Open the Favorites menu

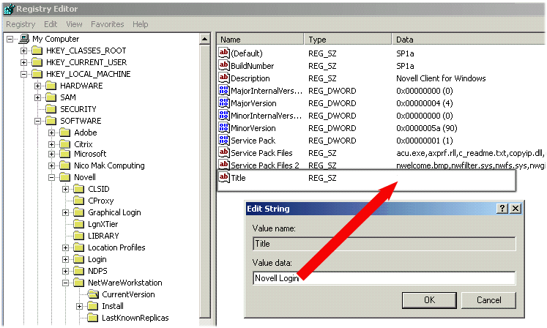click(107, 24)
